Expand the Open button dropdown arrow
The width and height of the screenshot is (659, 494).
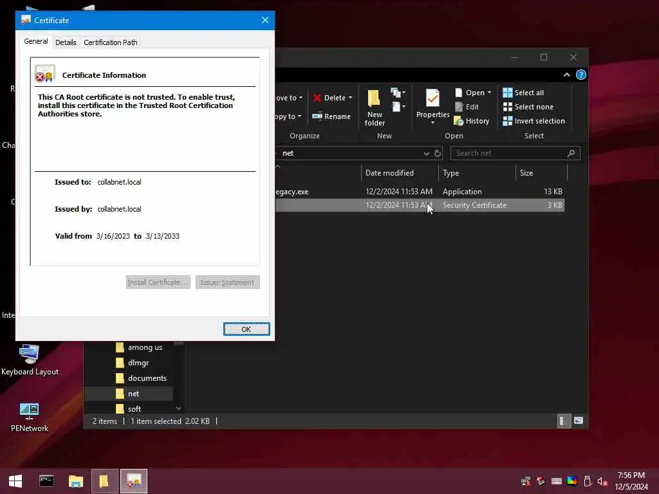click(x=489, y=93)
